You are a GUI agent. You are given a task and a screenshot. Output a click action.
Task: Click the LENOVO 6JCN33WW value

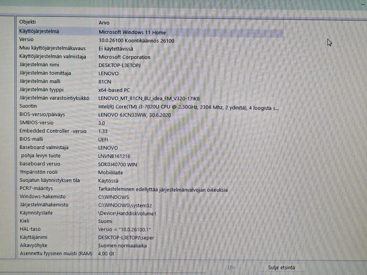(135, 115)
